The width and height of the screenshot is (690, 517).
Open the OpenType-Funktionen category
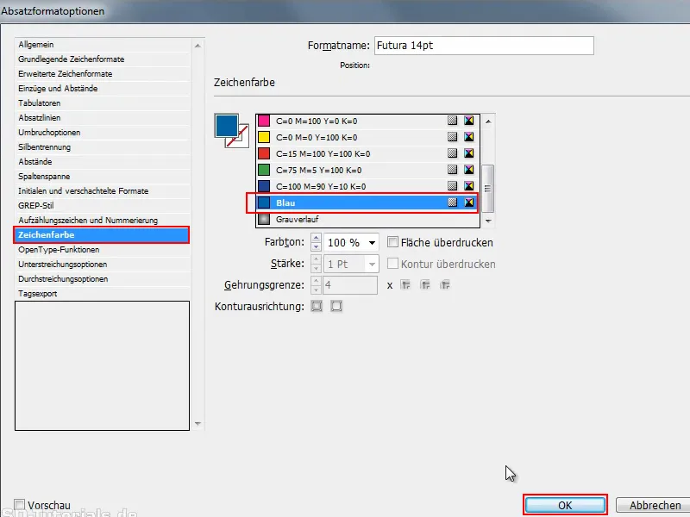(x=102, y=250)
